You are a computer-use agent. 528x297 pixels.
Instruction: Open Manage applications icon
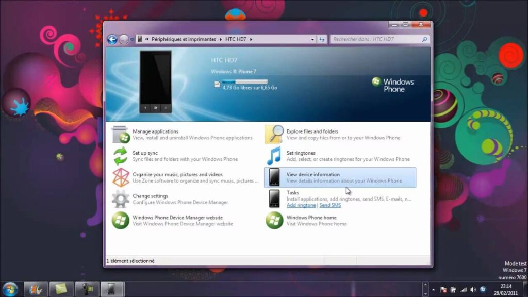(121, 135)
